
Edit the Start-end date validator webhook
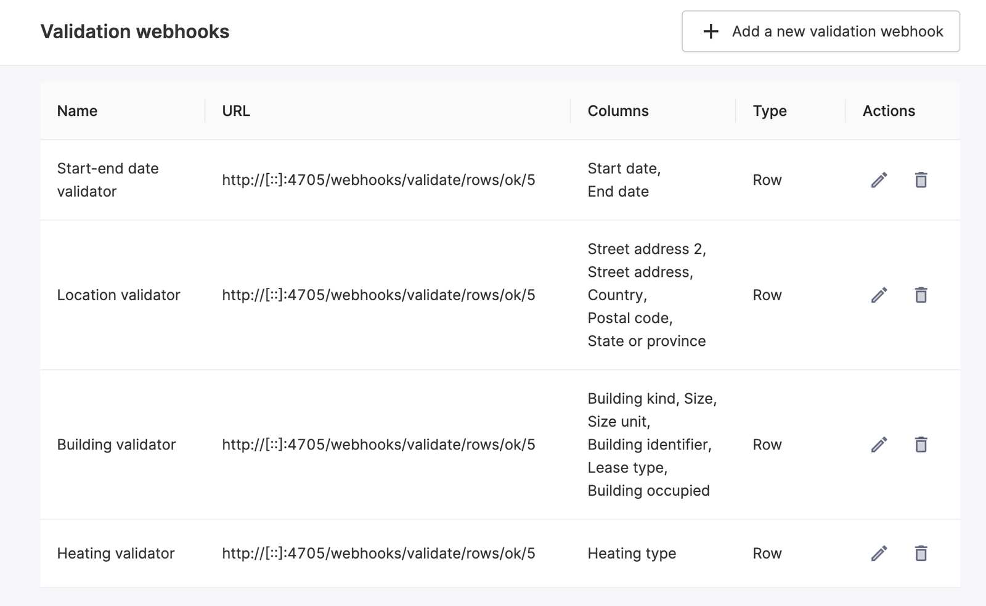(878, 180)
